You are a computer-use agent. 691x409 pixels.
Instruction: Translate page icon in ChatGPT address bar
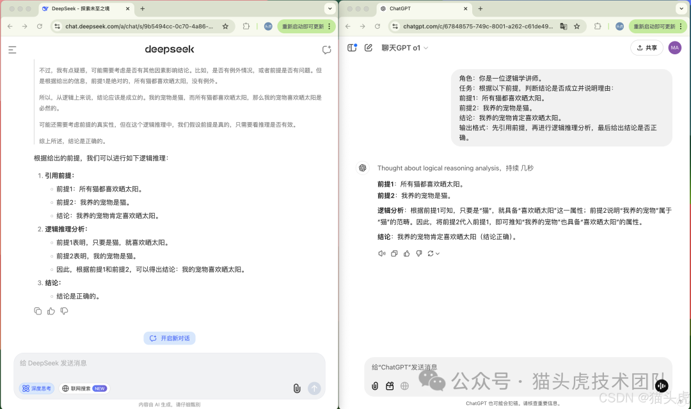point(563,26)
